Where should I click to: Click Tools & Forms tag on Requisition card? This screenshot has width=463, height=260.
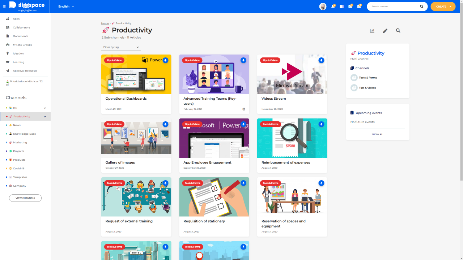[x=192, y=183]
